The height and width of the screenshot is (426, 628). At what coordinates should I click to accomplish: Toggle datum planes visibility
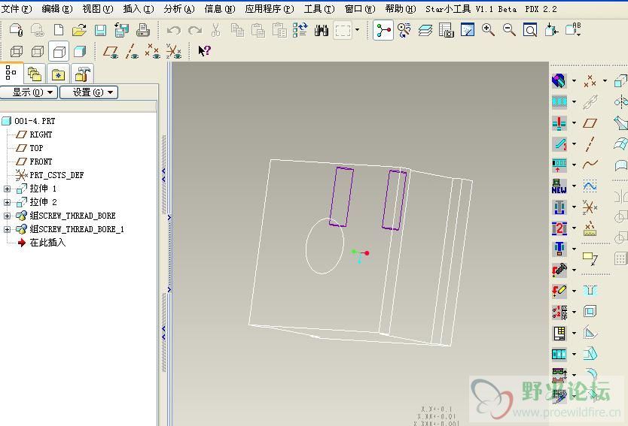(111, 52)
